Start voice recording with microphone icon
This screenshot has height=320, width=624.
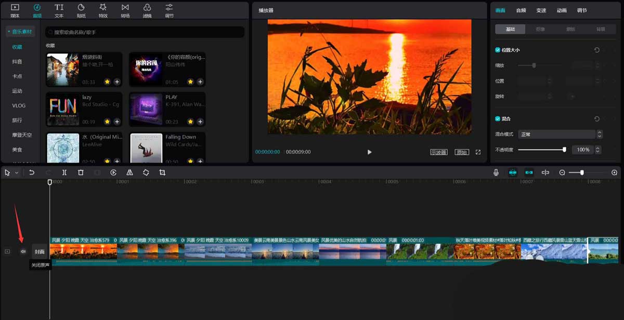pos(496,172)
